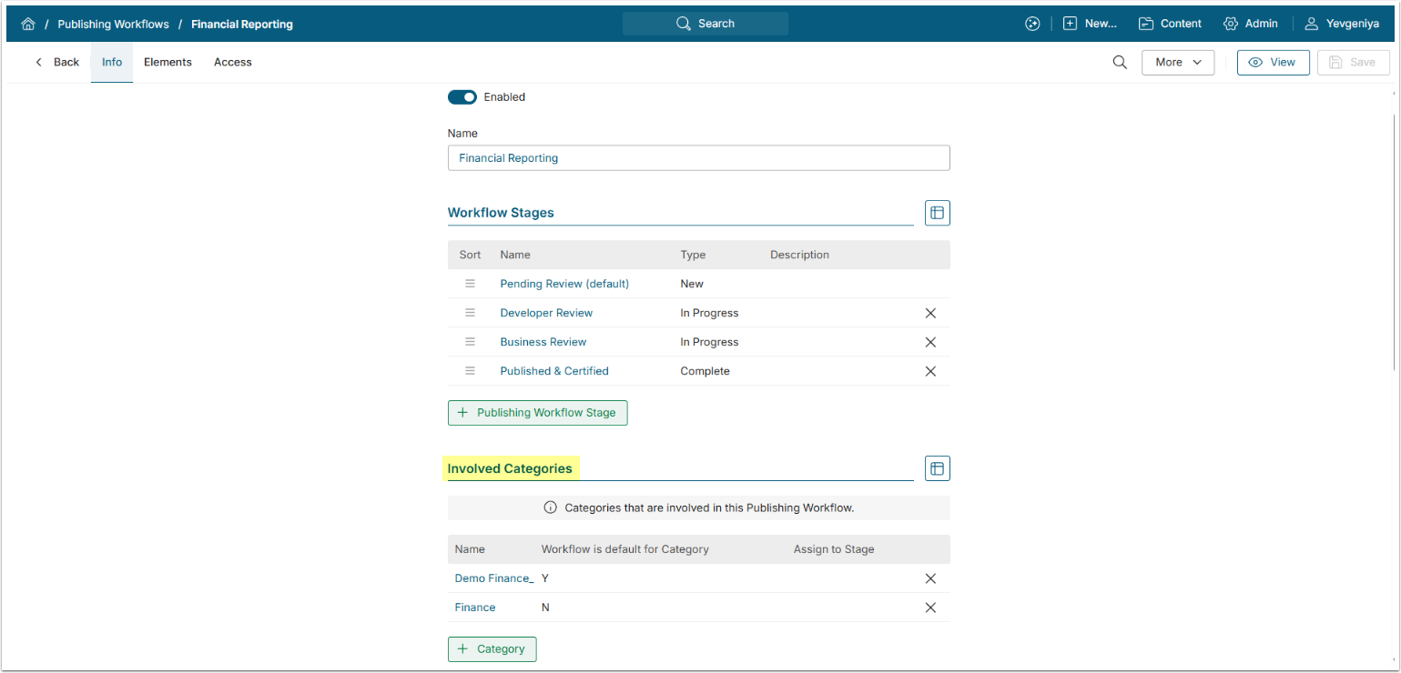Click the View button
The width and height of the screenshot is (1401, 673).
click(x=1273, y=62)
